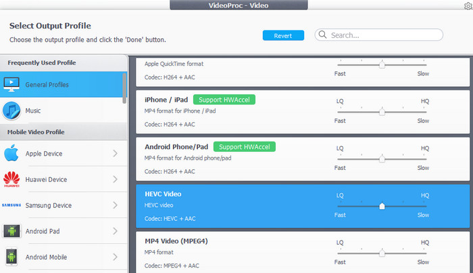Screen dimensions: 473x273
Task: Click MP4 format for Android phone/pad text
Action: coord(188,158)
